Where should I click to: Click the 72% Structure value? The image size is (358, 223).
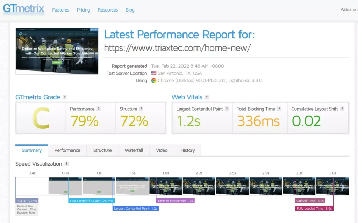(x=134, y=121)
